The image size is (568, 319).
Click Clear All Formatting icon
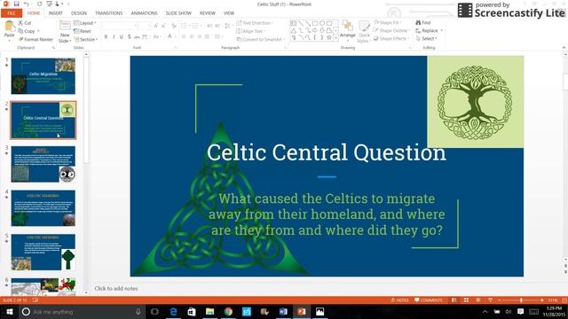click(x=174, y=26)
